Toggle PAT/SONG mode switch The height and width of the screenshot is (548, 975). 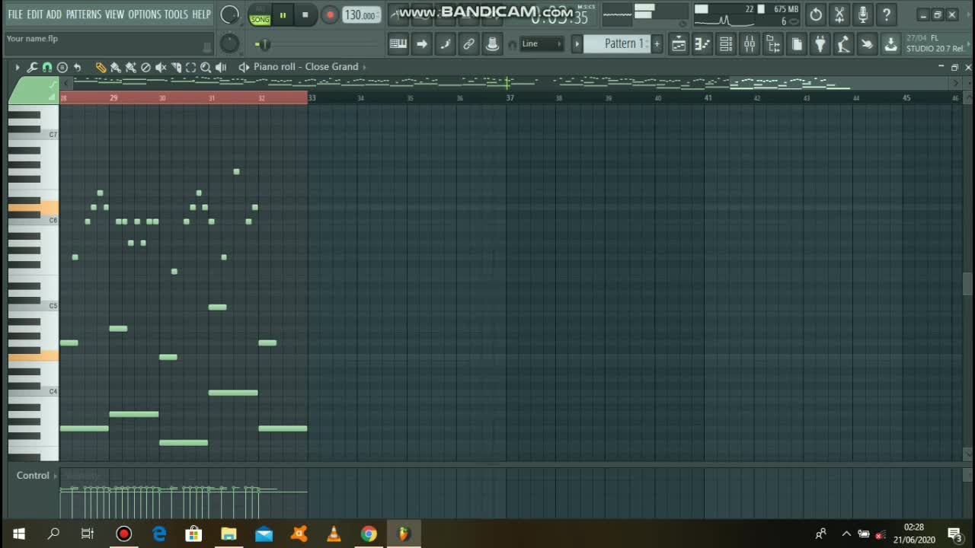[x=260, y=14]
